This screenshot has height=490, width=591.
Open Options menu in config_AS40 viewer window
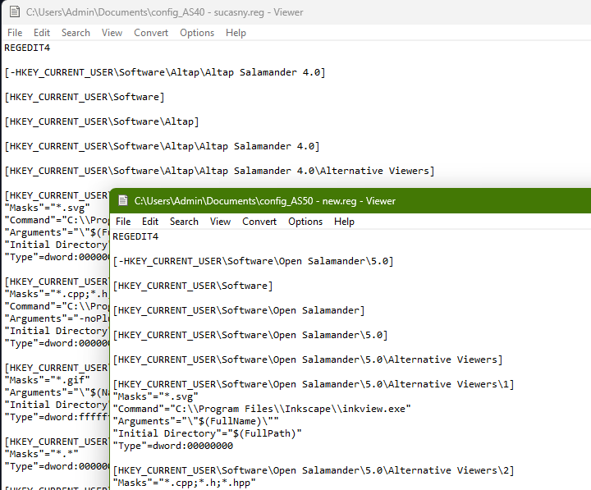(197, 33)
